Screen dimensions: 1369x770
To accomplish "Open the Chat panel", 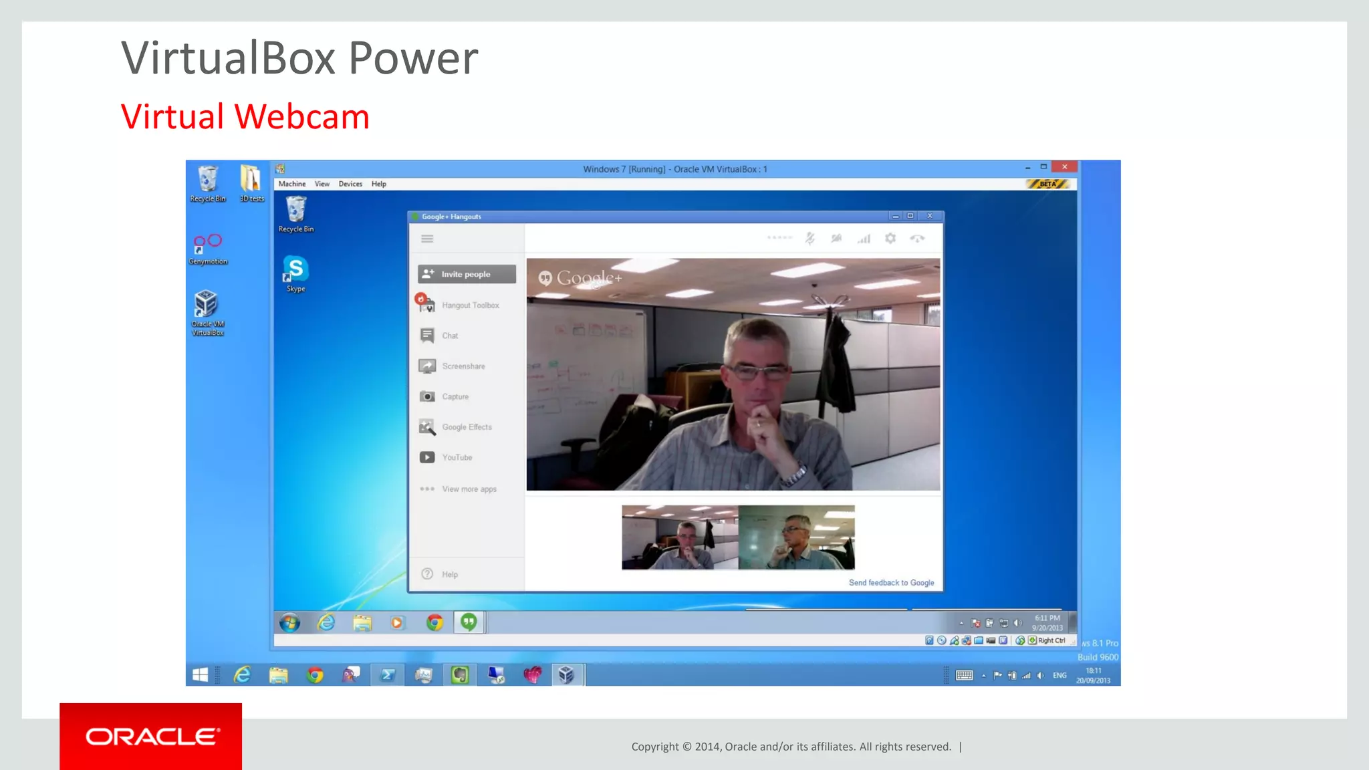I will coord(449,336).
